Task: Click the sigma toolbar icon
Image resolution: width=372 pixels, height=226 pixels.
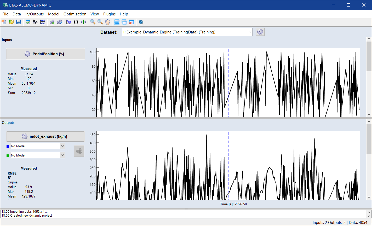Action: (76, 22)
